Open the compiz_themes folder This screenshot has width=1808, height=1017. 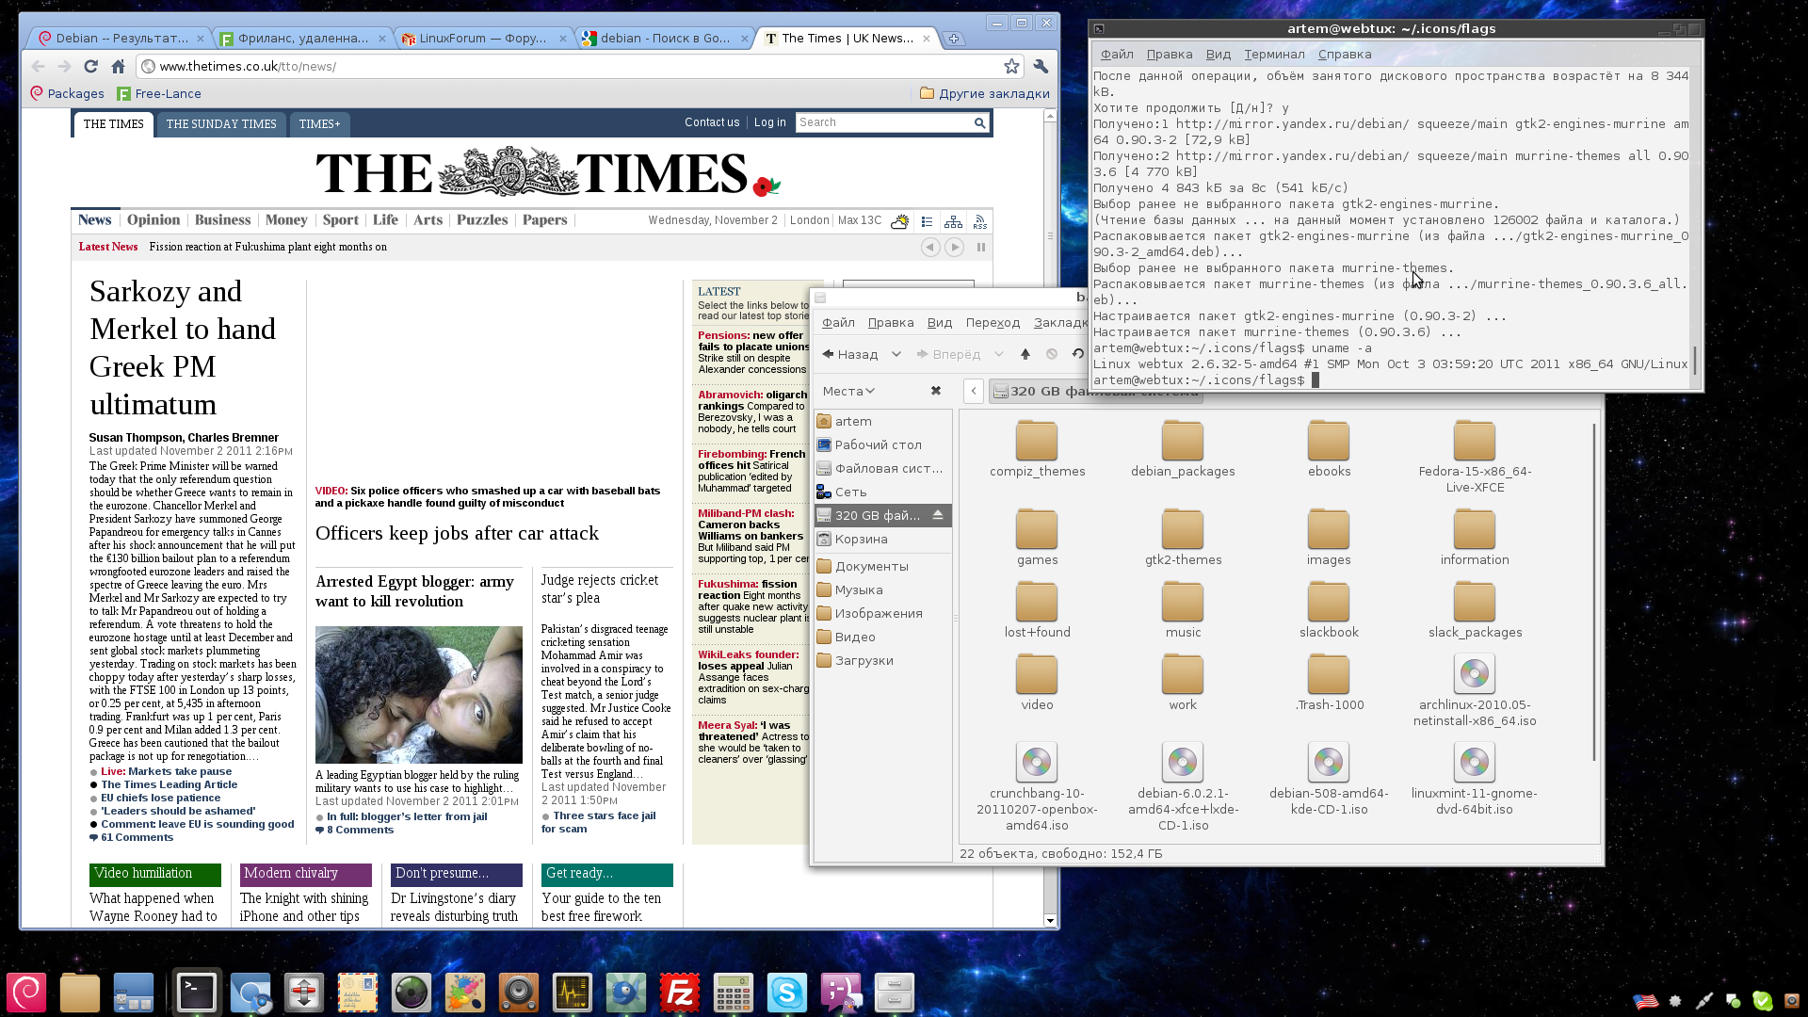point(1037,449)
